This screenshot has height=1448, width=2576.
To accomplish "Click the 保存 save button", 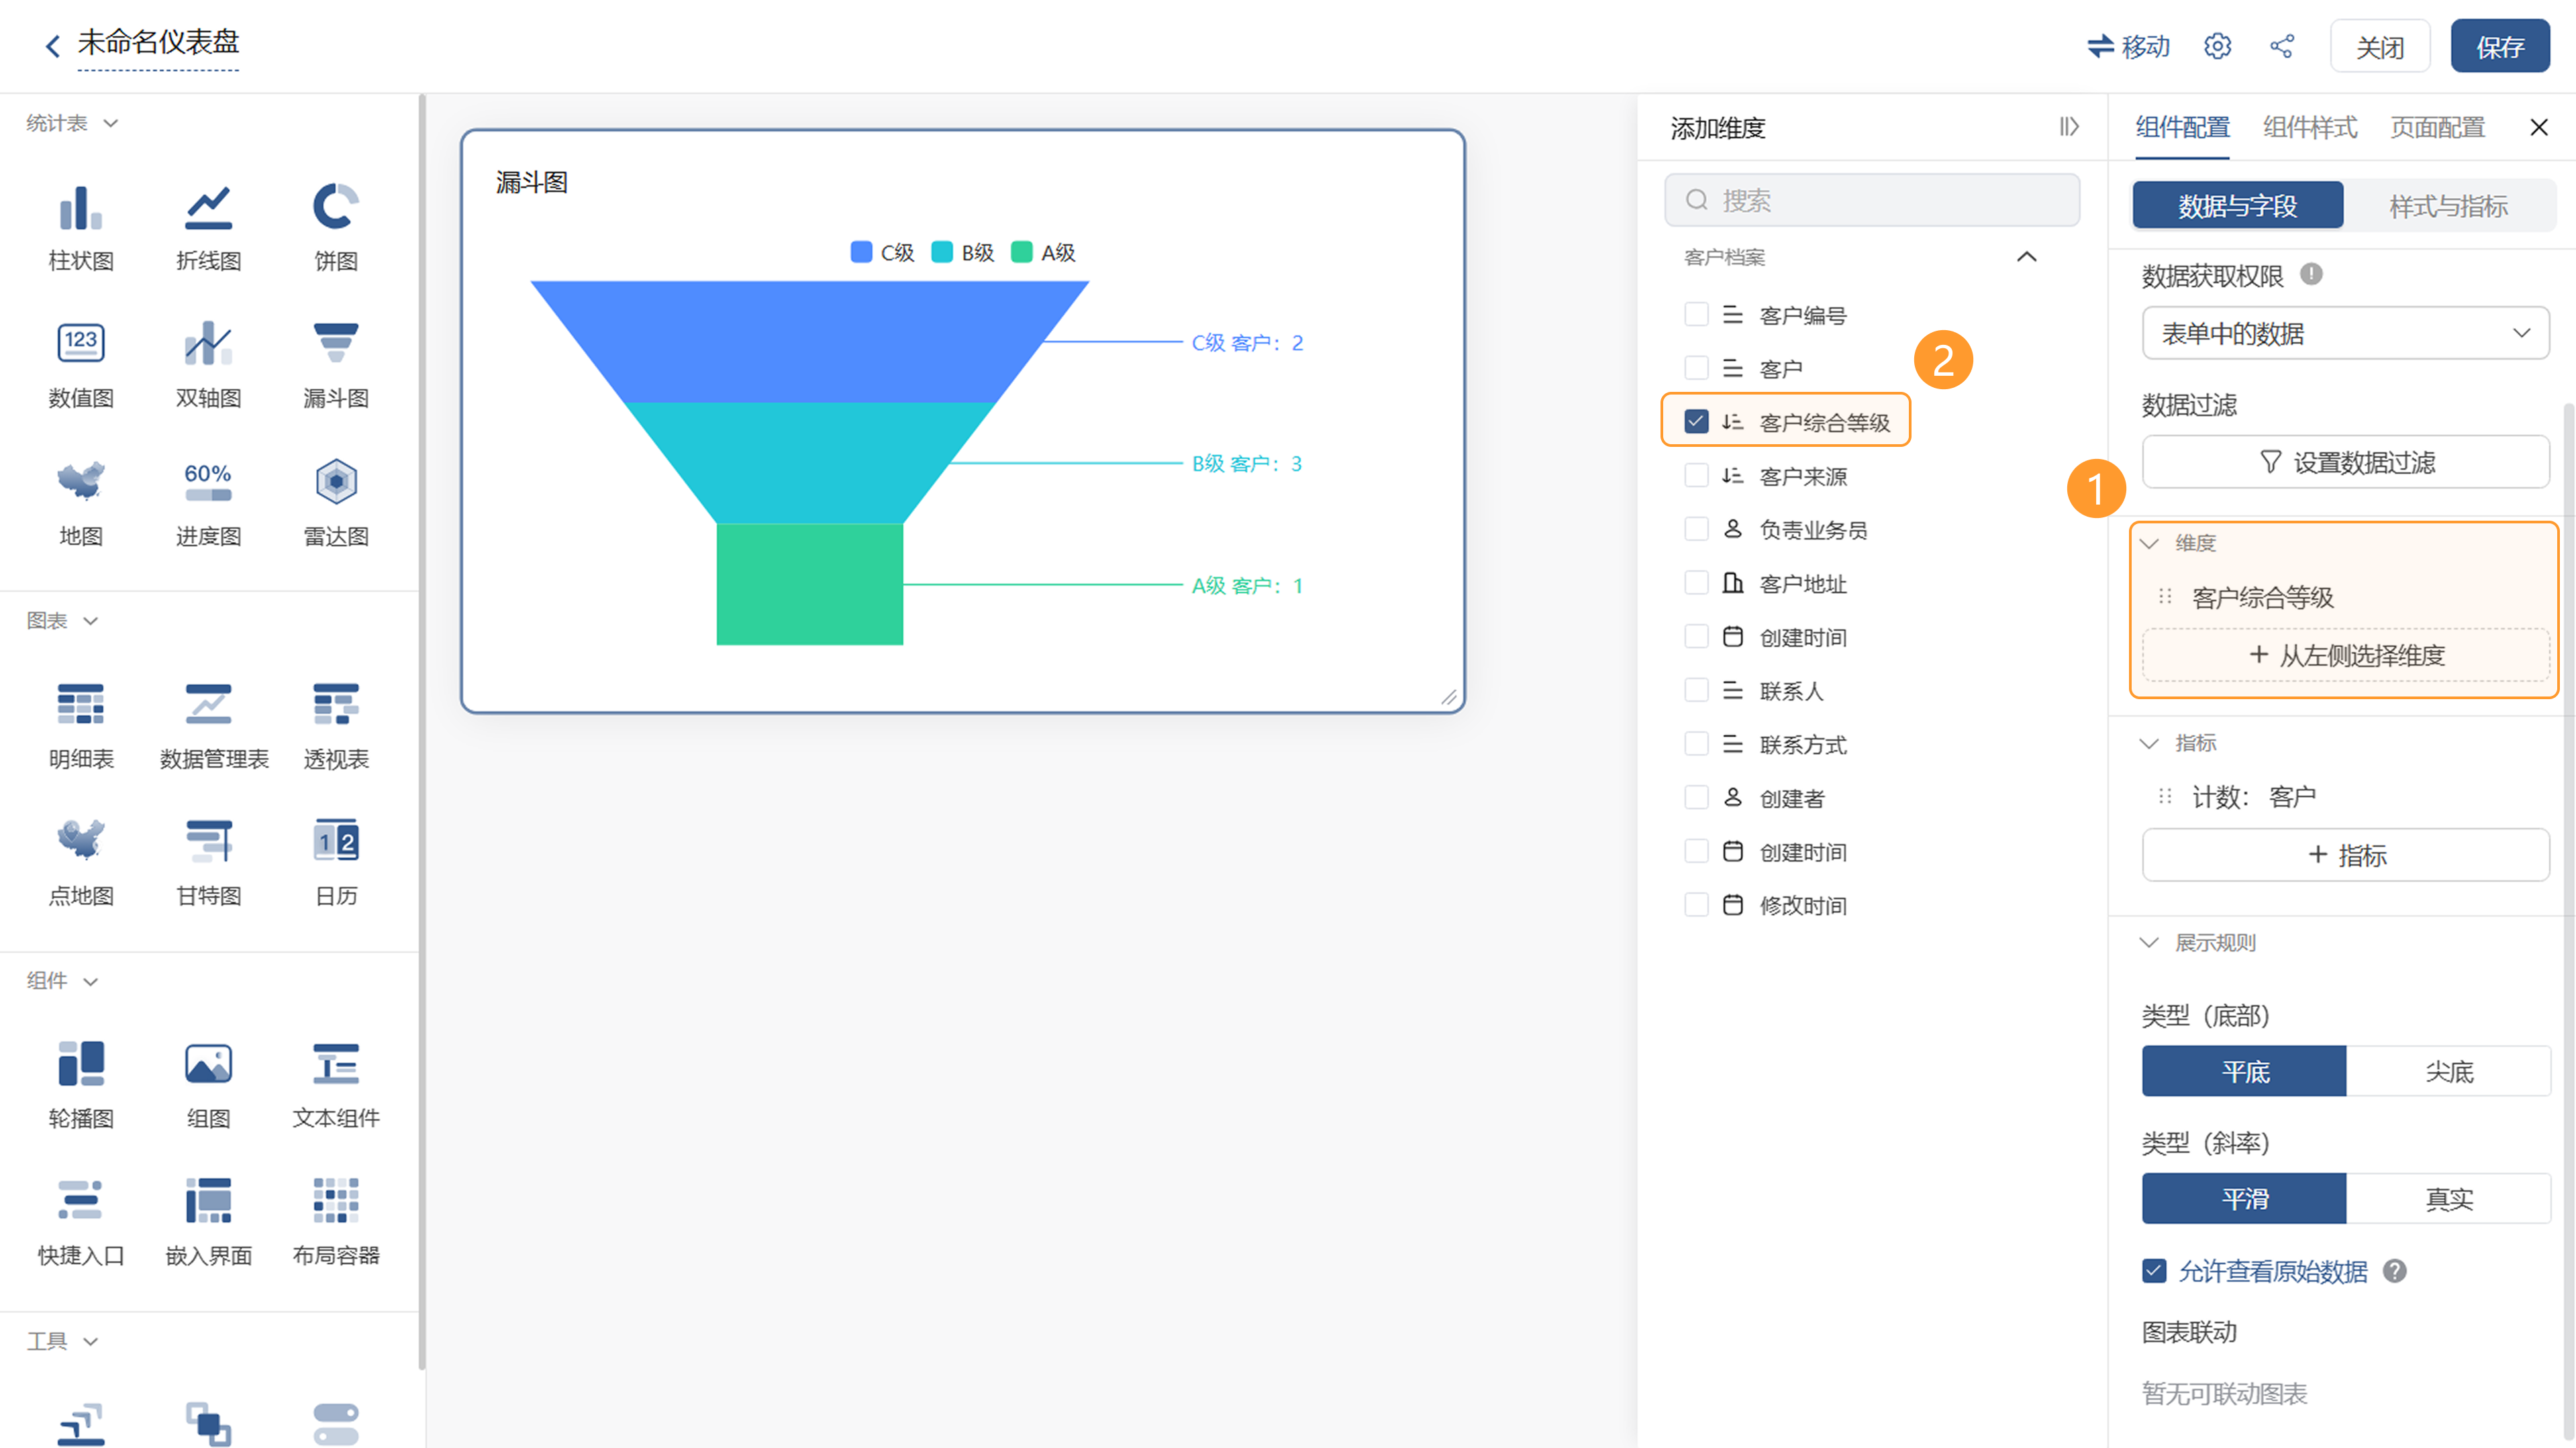I will [2499, 46].
